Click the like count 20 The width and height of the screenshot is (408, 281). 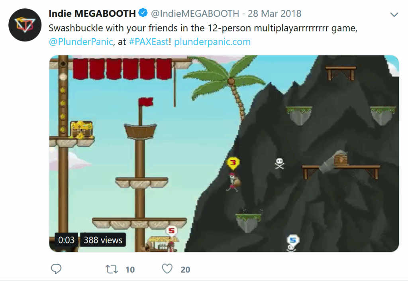tap(185, 269)
